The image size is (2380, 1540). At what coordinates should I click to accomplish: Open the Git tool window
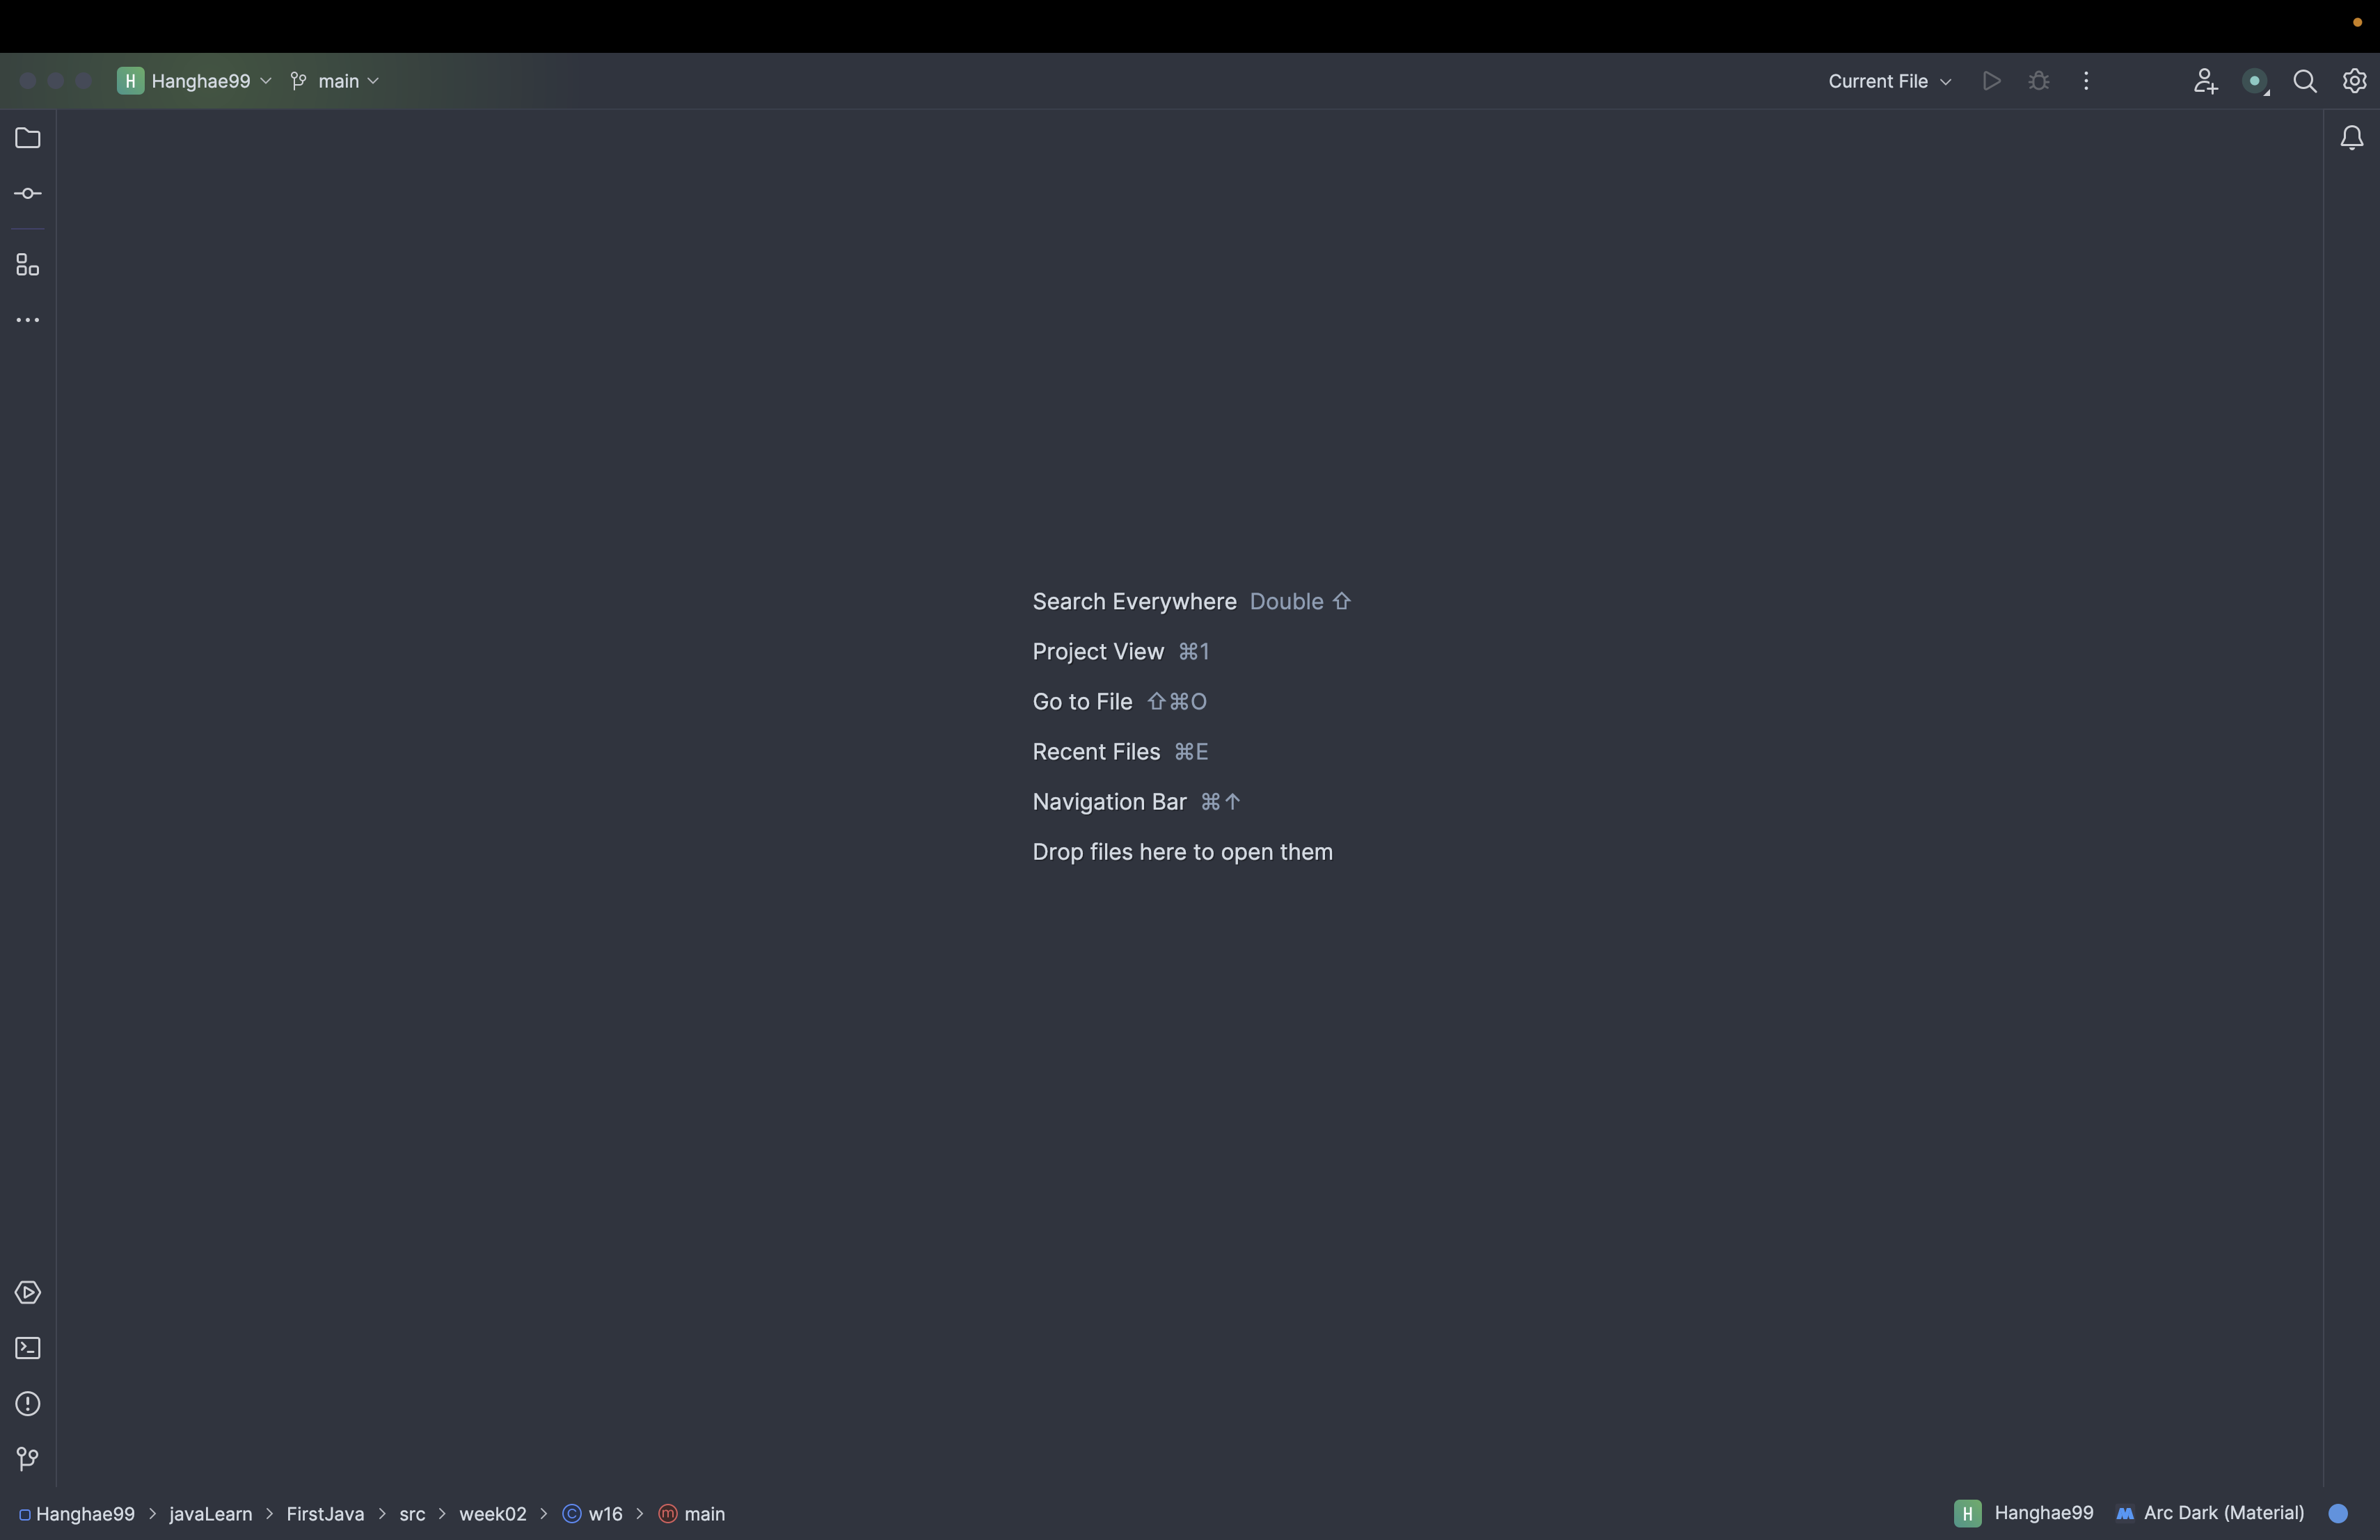point(28,1459)
